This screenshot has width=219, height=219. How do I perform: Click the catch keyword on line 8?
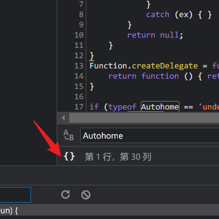point(158,14)
